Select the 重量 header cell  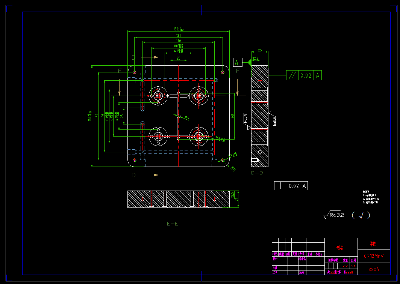(345, 260)
